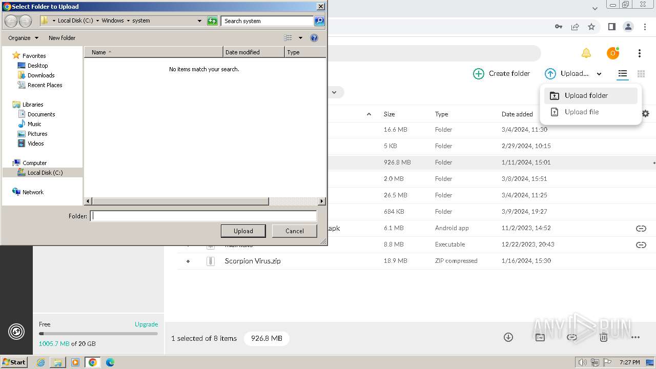This screenshot has height=369, width=656.
Task: Open Chrome's tab search chevron
Action: (595, 8)
